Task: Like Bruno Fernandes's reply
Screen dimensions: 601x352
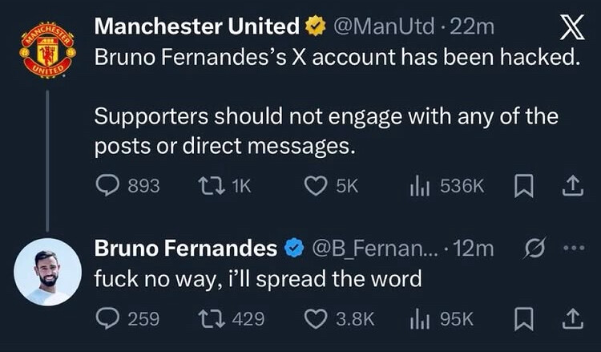Action: [x=316, y=318]
